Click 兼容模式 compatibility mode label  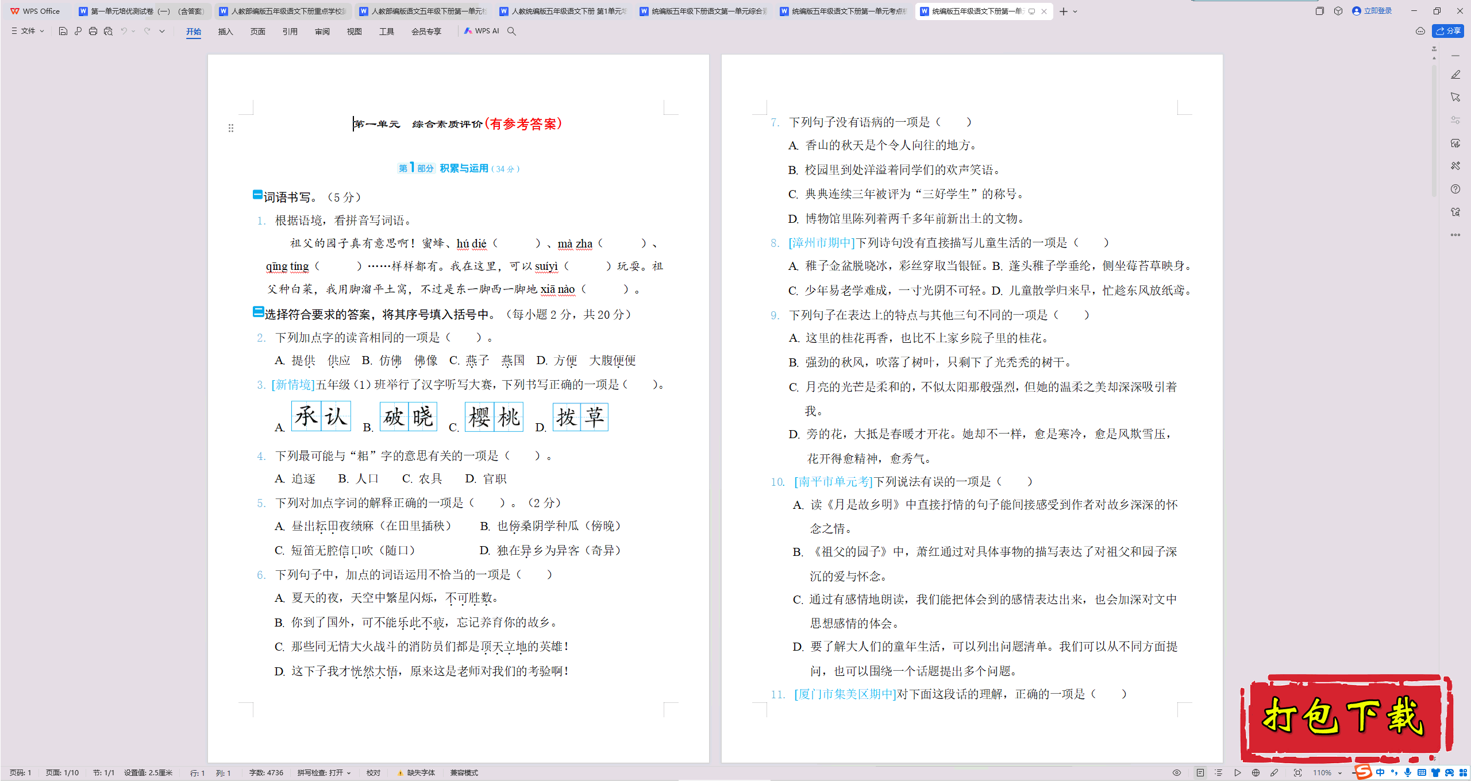coord(464,773)
